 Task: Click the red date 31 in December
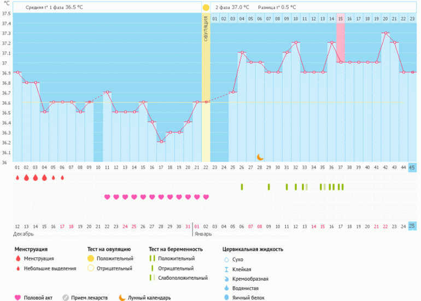188,227
